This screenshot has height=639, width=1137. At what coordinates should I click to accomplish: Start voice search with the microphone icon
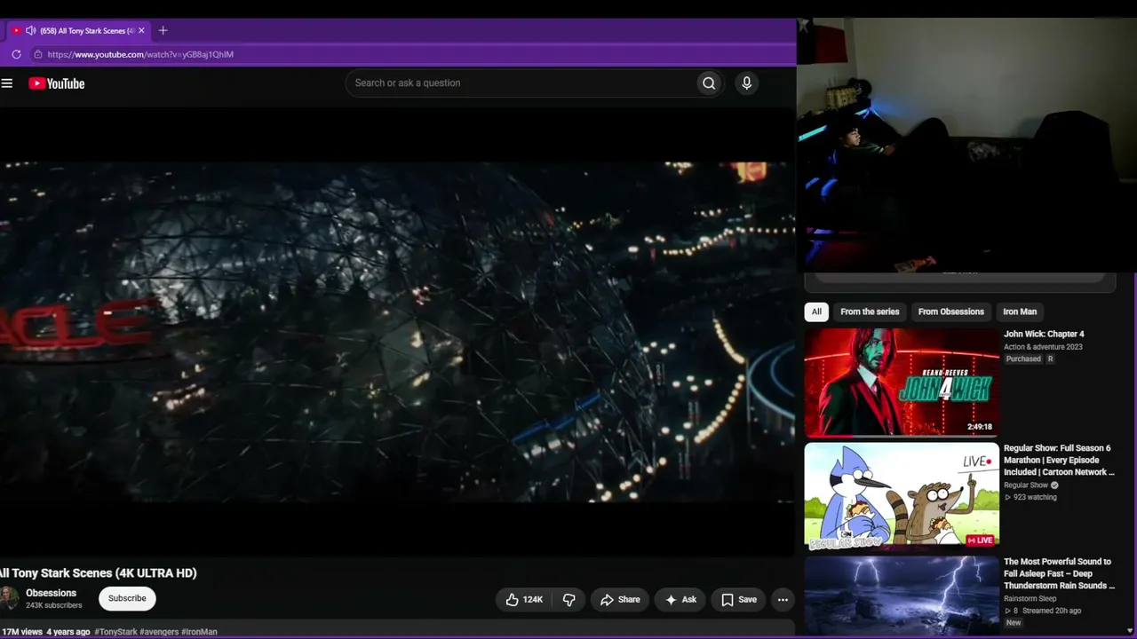click(x=746, y=83)
